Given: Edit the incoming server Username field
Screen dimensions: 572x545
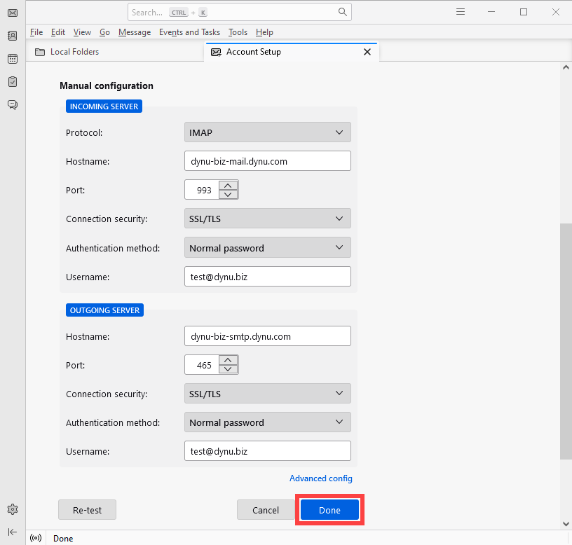Looking at the screenshot, I should [268, 276].
